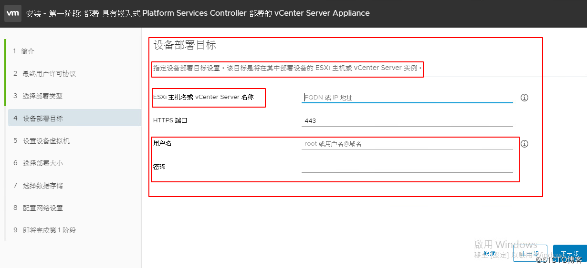
Task: Select step 3 选择部署类型
Action: click(x=42, y=96)
